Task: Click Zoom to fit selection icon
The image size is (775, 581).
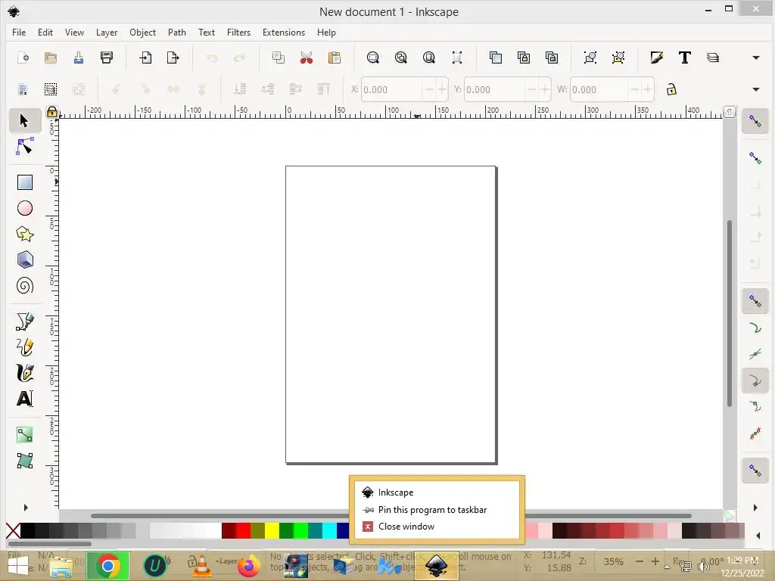Action: pyautogui.click(x=373, y=57)
